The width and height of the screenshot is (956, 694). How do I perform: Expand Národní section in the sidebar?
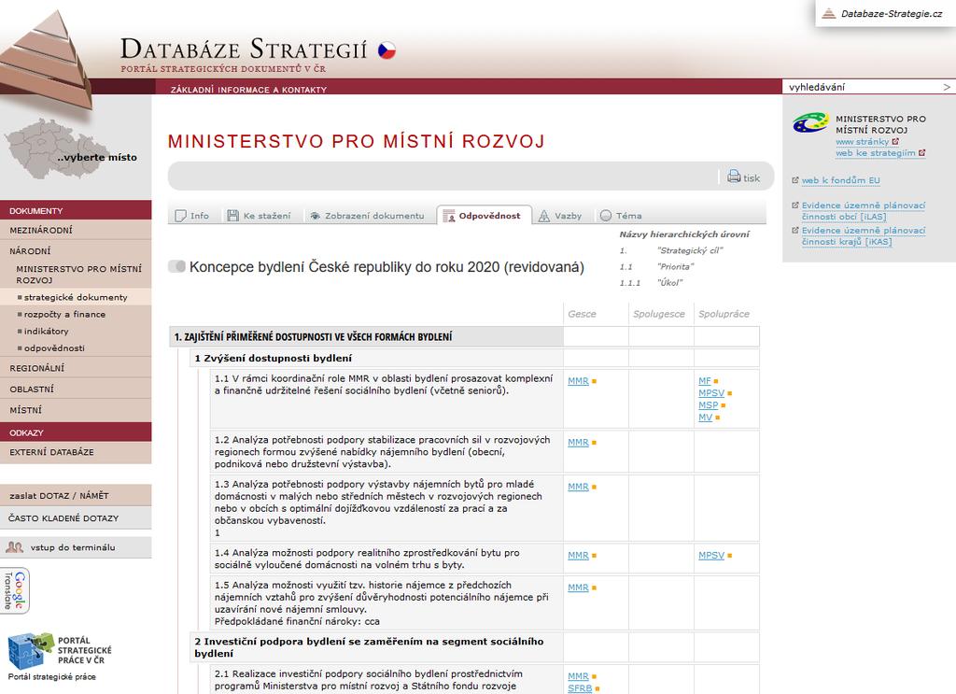coord(76,250)
